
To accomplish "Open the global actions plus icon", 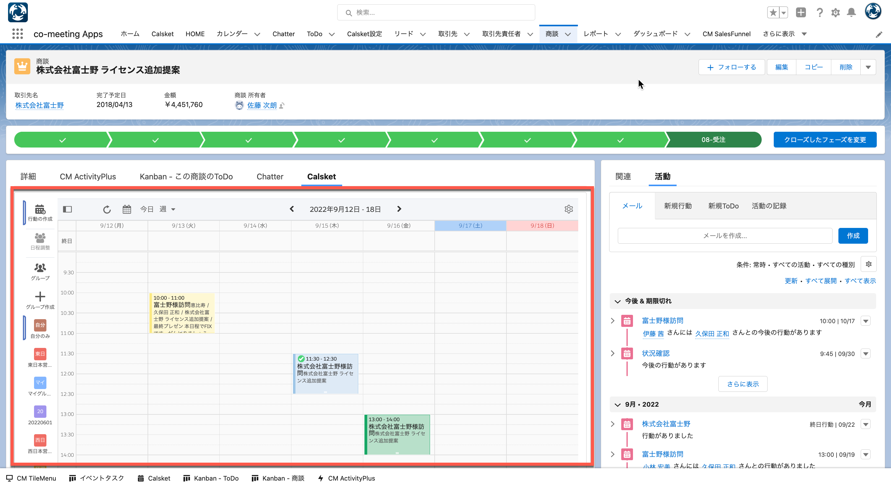I will [801, 13].
